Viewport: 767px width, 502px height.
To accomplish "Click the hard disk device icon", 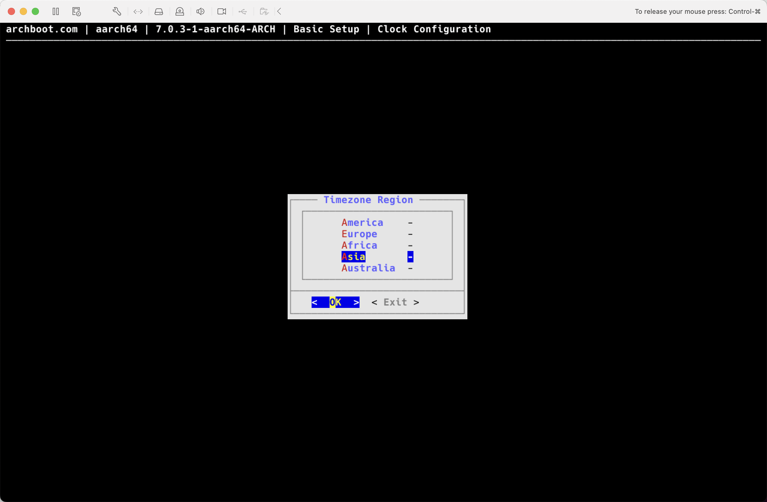I will (x=158, y=12).
